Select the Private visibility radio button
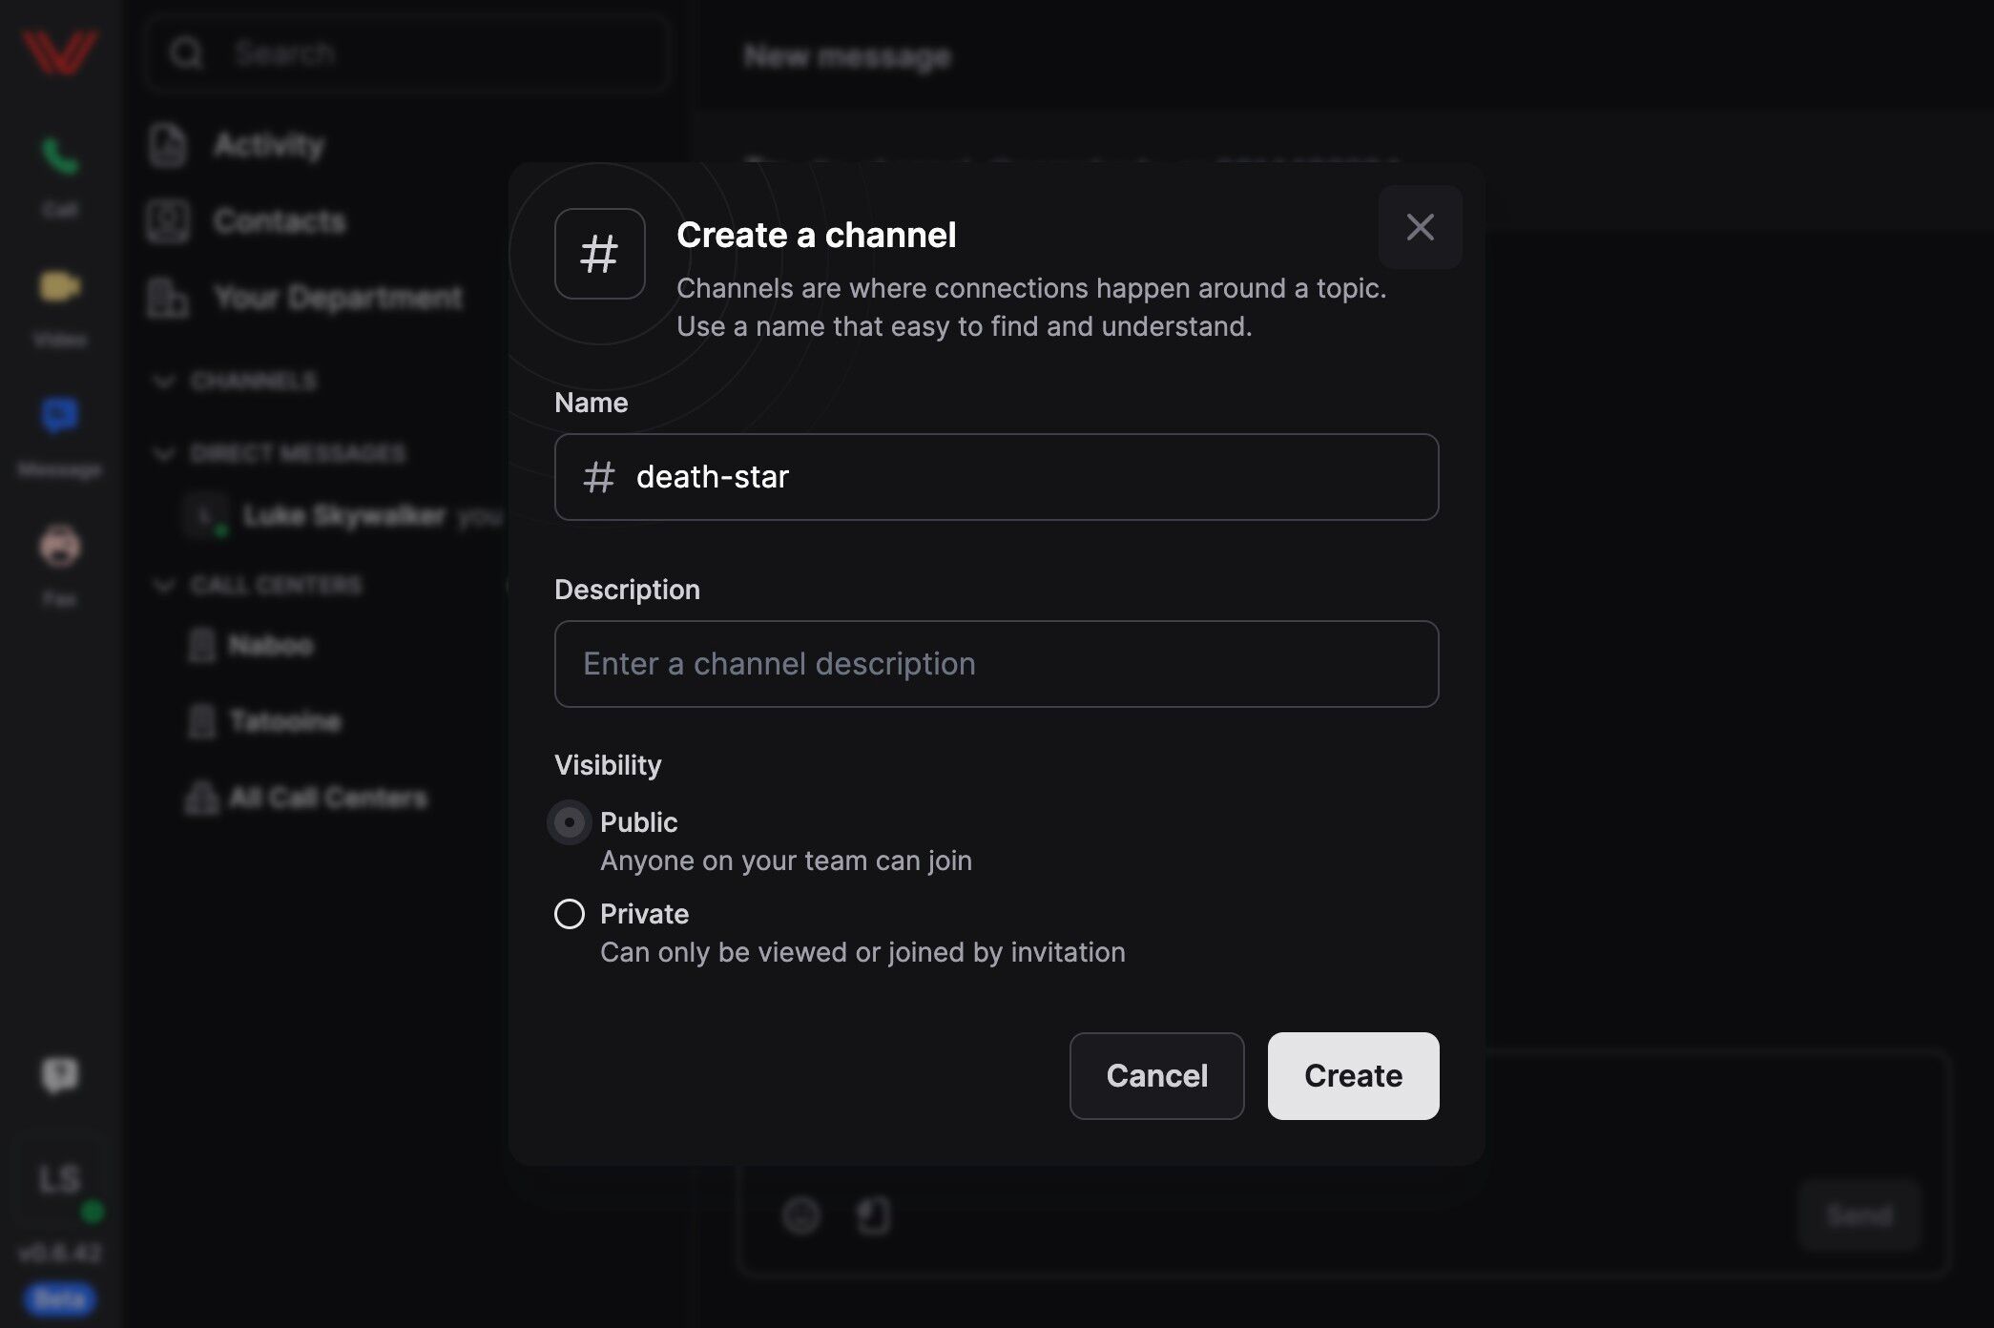Viewport: 1994px width, 1328px height. [x=570, y=914]
